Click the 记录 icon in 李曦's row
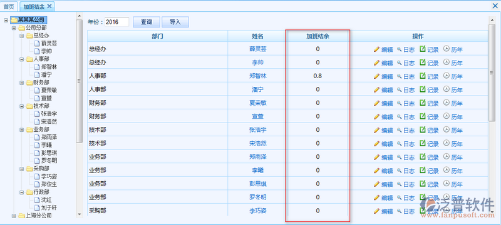Image resolution: width=501 pixels, height=225 pixels. point(422,170)
